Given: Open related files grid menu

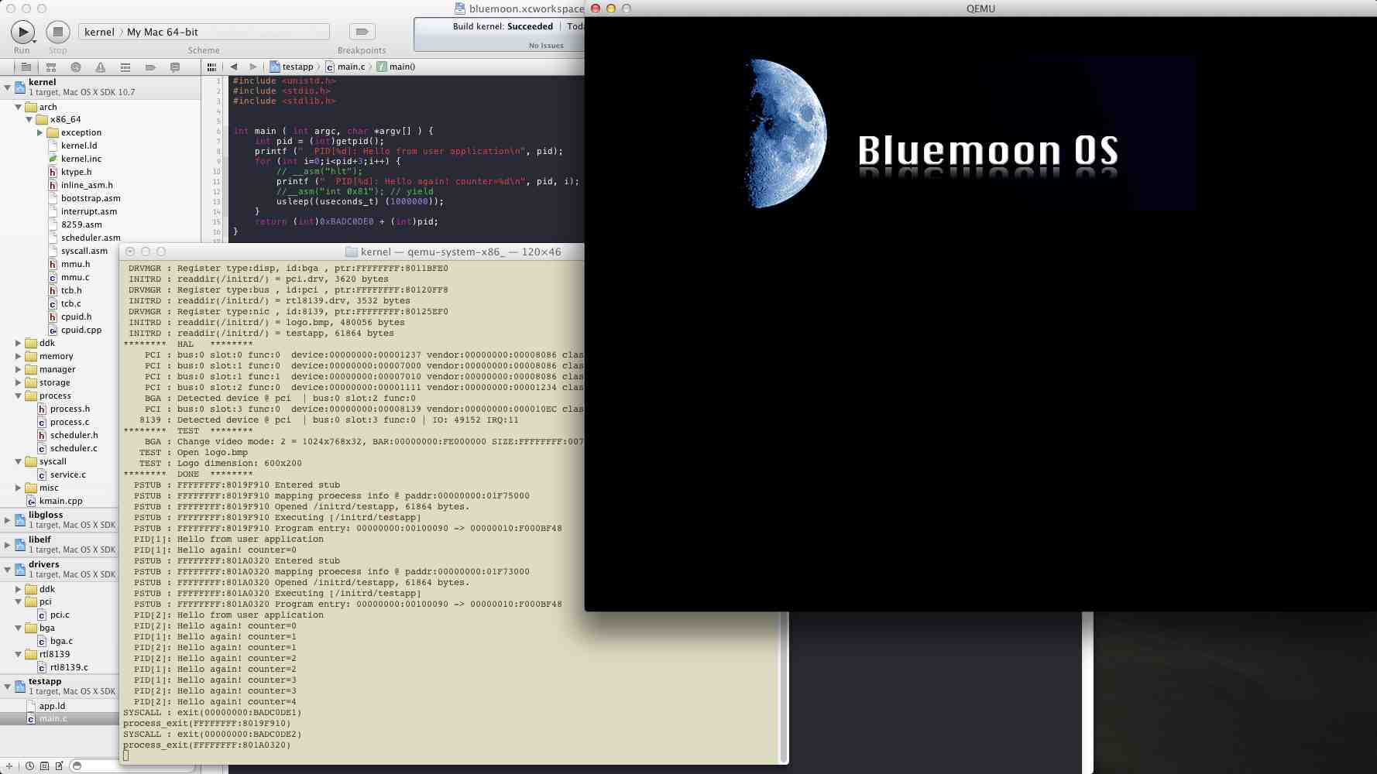Looking at the screenshot, I should [x=211, y=67].
